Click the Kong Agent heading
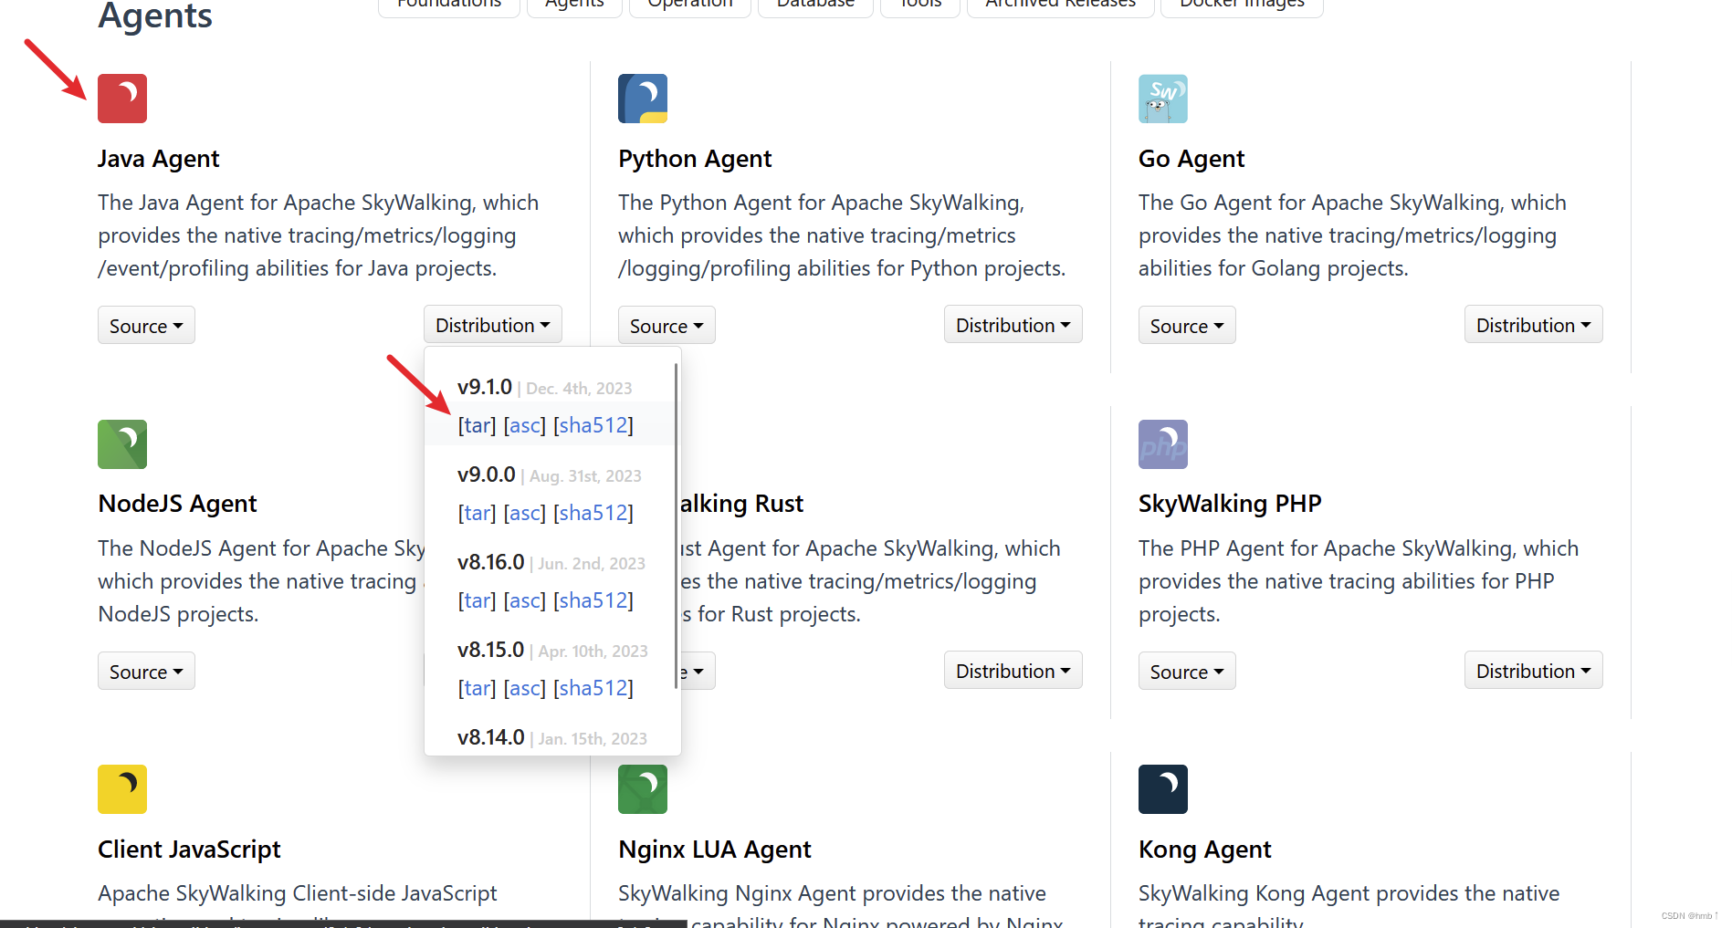Viewport: 1732px width, 928px height. 1205,850
